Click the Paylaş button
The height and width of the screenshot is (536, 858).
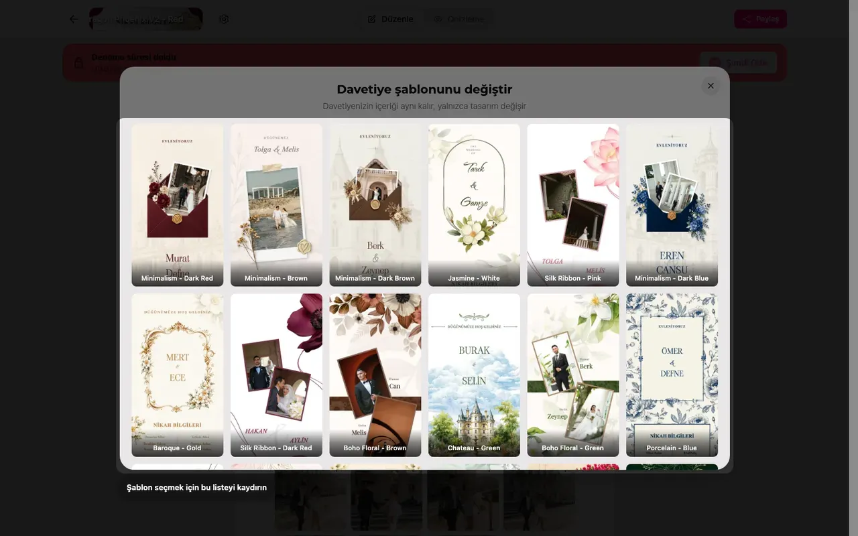coord(760,19)
